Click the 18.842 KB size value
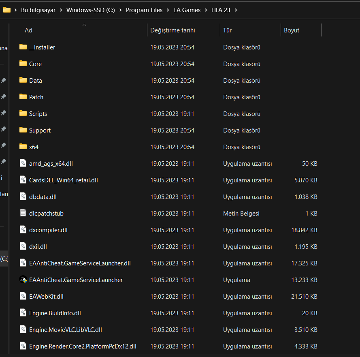 [304, 230]
